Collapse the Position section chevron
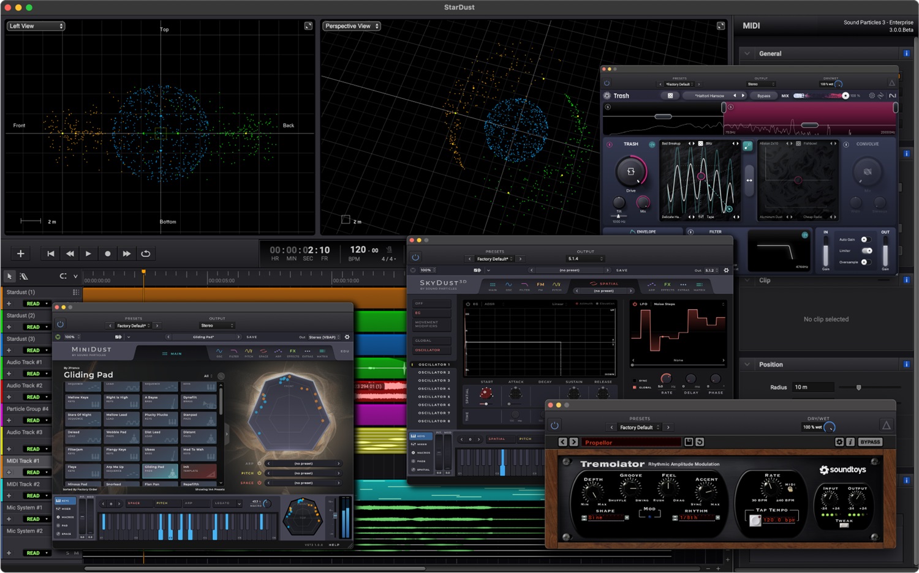This screenshot has height=573, width=919. pyautogui.click(x=747, y=364)
